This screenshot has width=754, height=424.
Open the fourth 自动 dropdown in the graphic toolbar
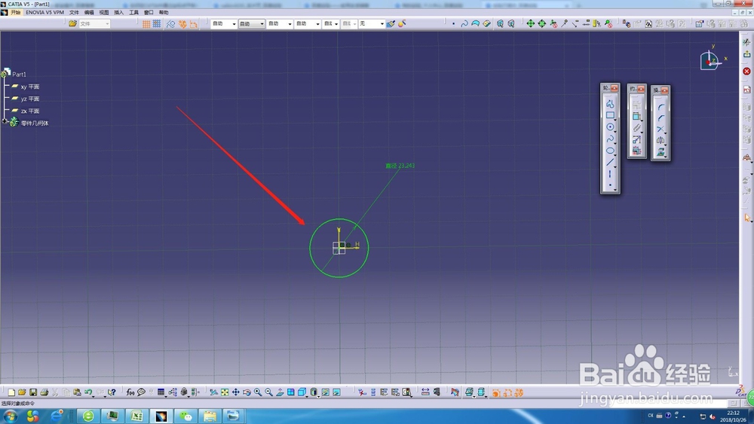[308, 23]
